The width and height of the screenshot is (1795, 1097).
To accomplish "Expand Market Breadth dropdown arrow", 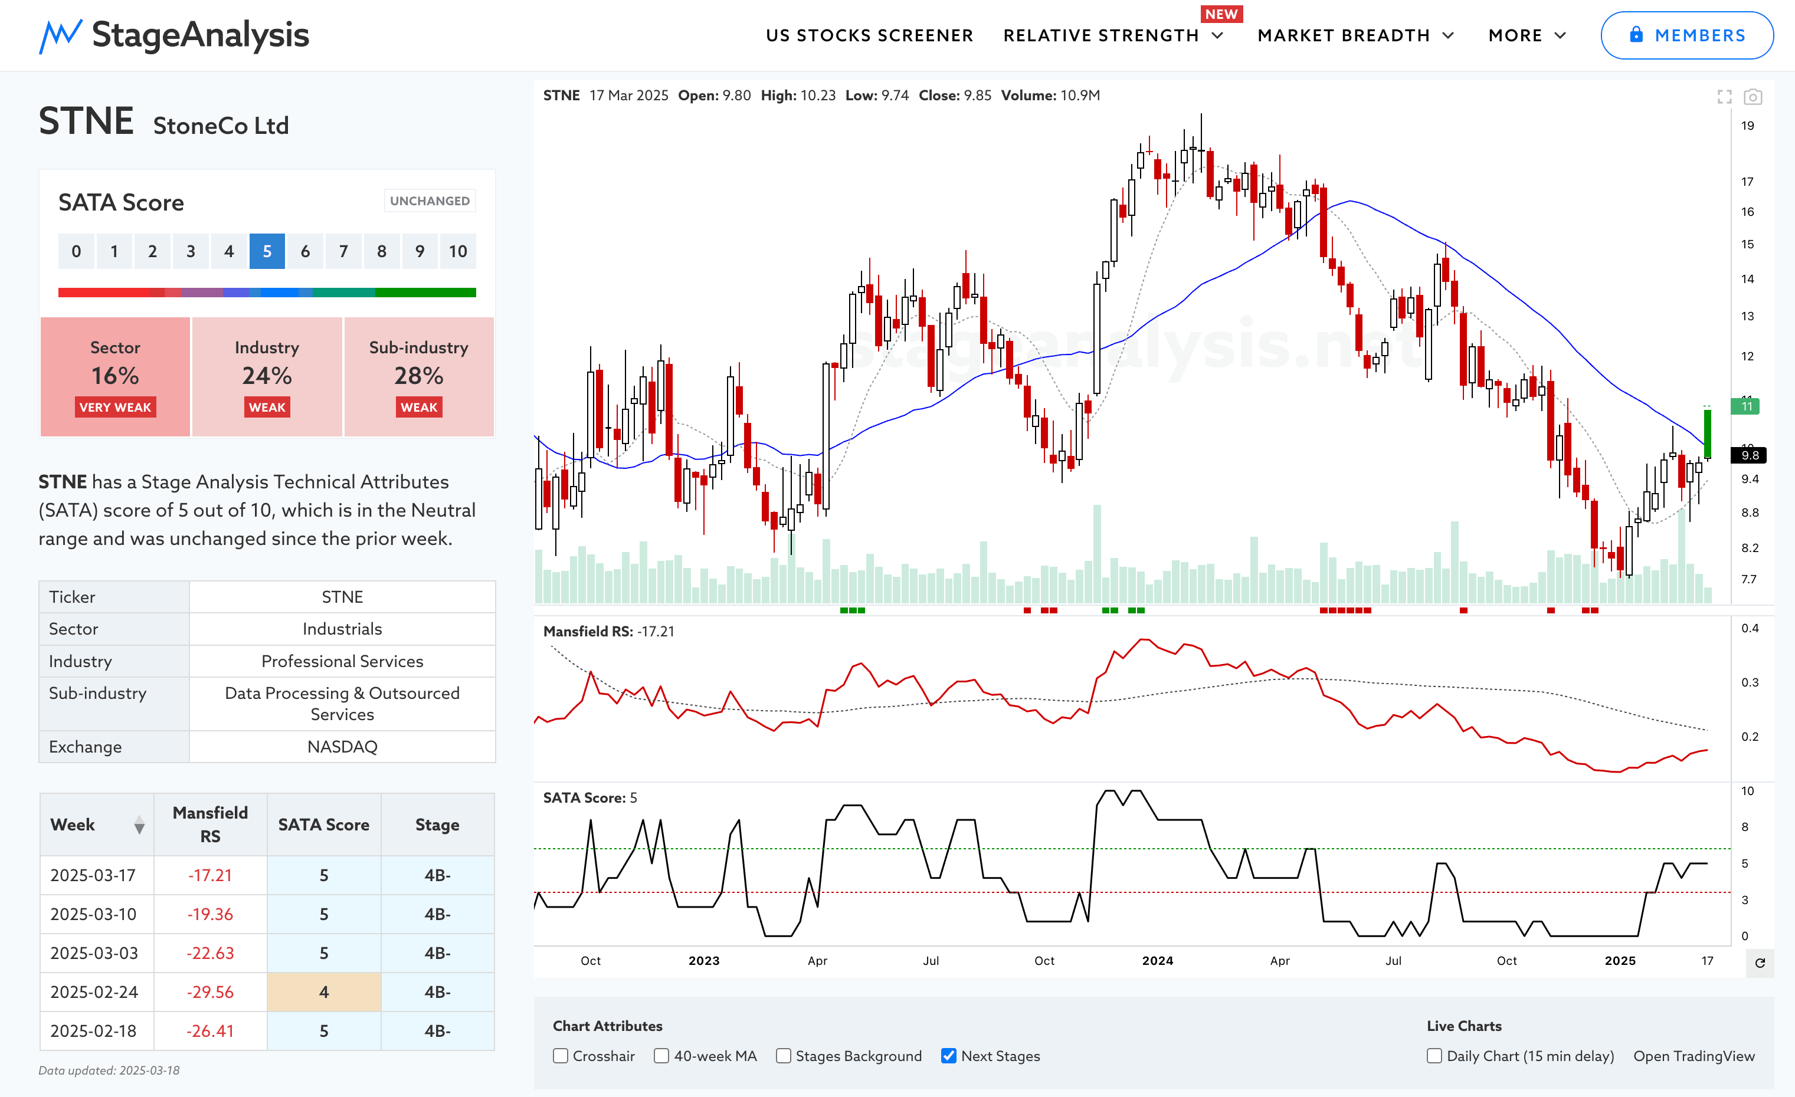I will pos(1448,35).
